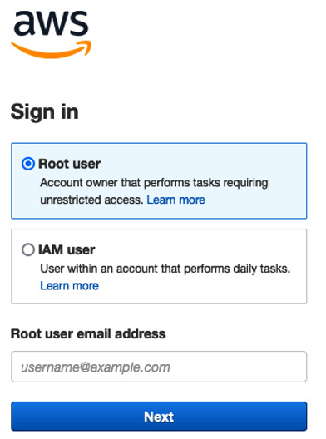This screenshot has width=326, height=439.
Task: Click the AWS logo
Action: 52,34
